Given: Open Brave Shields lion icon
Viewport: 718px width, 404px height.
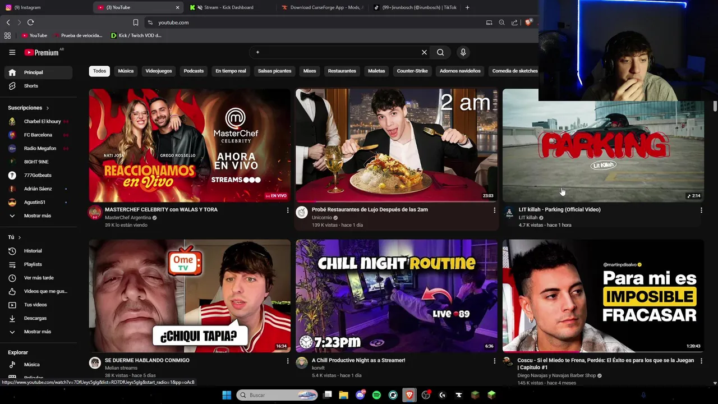Looking at the screenshot, I should [528, 22].
